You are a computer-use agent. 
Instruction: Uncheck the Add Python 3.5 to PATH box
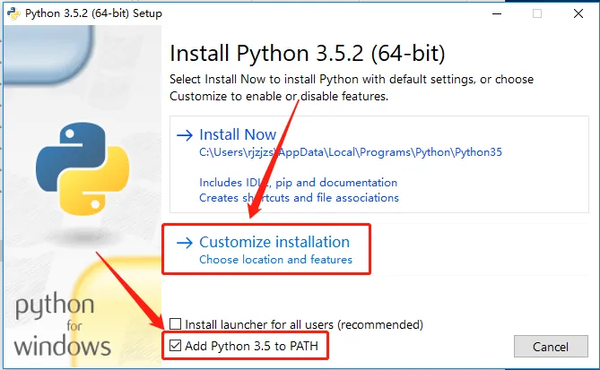click(x=176, y=345)
